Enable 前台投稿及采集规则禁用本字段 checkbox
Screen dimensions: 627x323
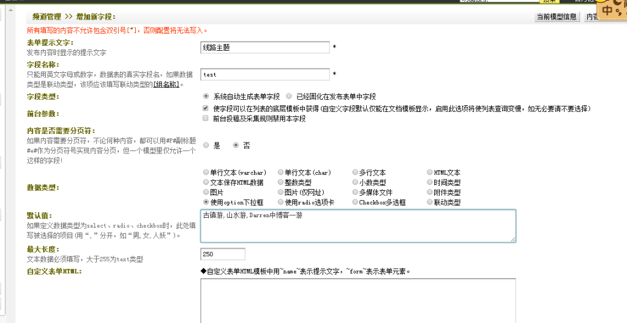click(206, 119)
